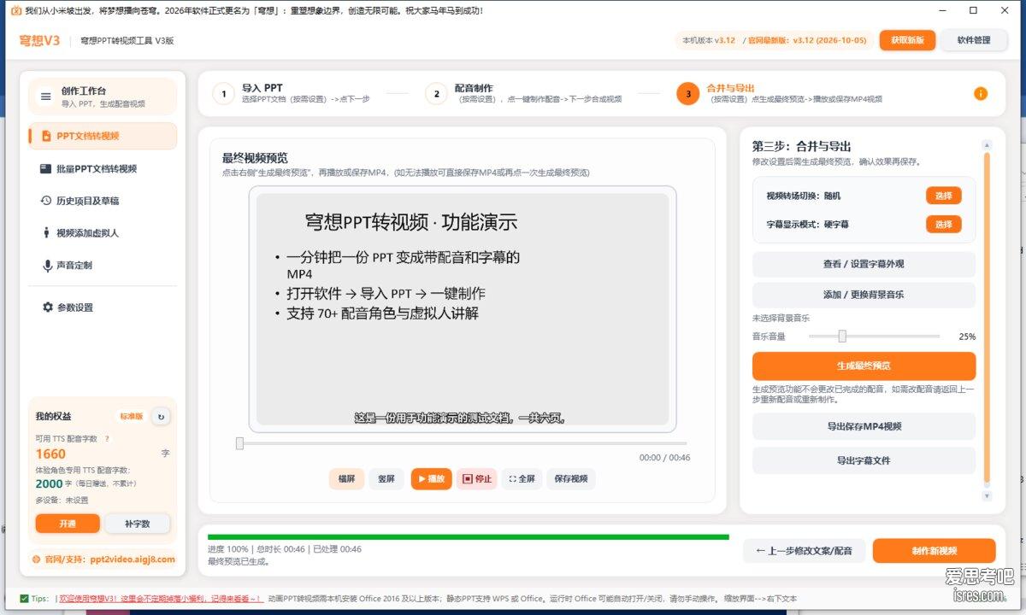
Task: Go back with 上一步修改文案/配音
Action: pos(804,551)
